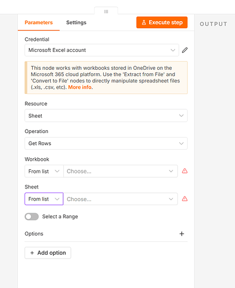This screenshot has width=235, height=288.
Task: Click the OUTPUT panel heading
Action: [x=213, y=24]
